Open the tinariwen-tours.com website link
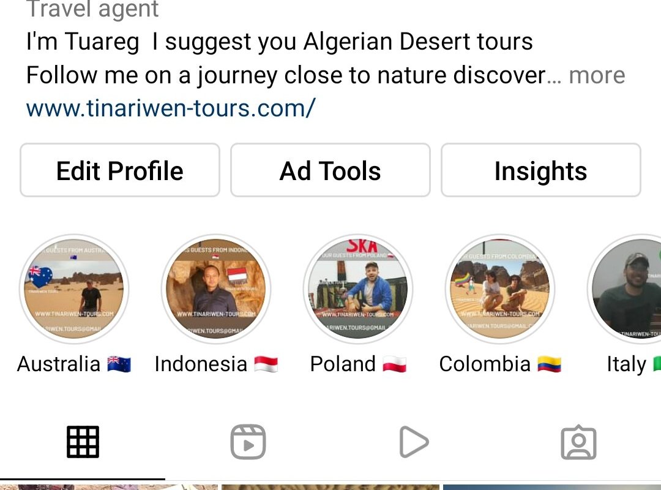661x490 pixels. (171, 108)
